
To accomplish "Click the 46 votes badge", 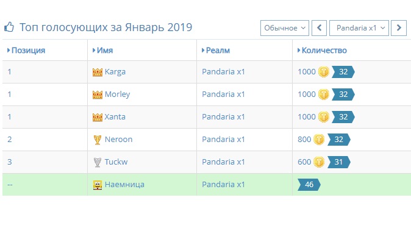I will point(309,184).
